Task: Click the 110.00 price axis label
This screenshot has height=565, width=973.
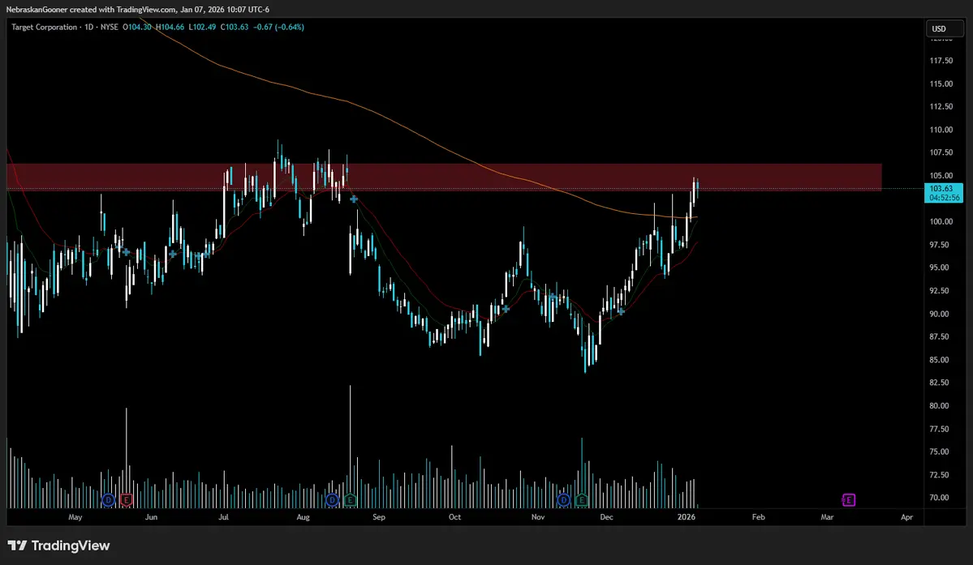Action: click(941, 130)
